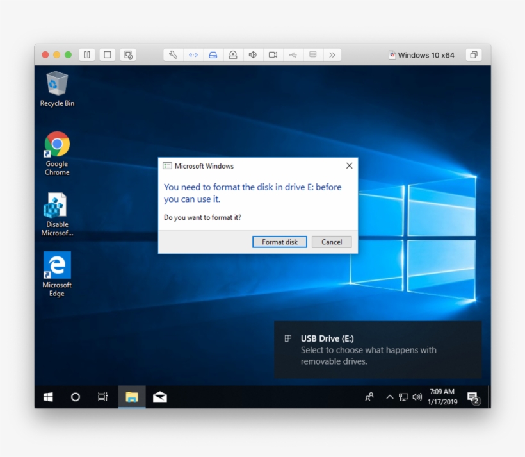Image resolution: width=525 pixels, height=457 pixels.
Task: Close the Microsoft Windows dialog
Action: [x=349, y=165]
